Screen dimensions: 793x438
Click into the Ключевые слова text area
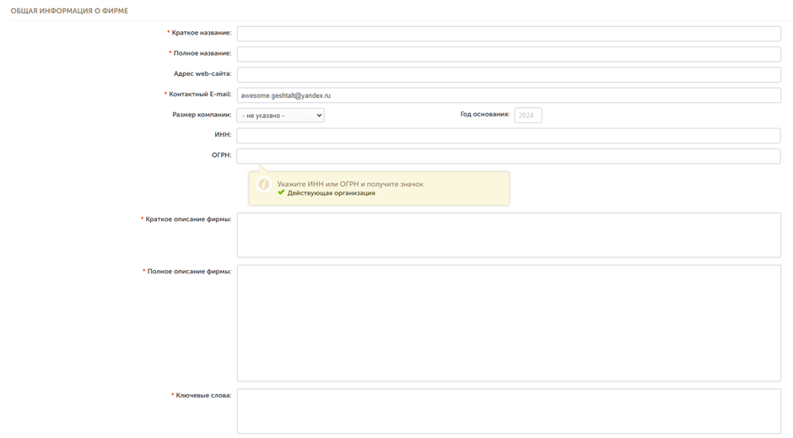point(508,411)
